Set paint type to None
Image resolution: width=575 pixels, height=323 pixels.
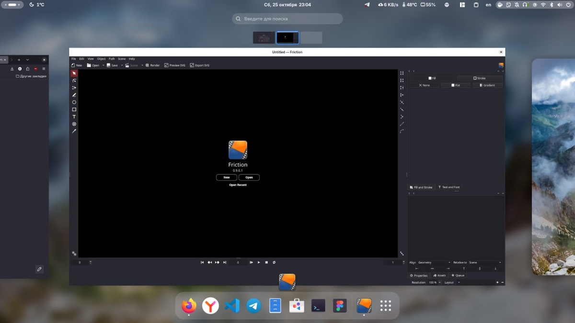425,85
